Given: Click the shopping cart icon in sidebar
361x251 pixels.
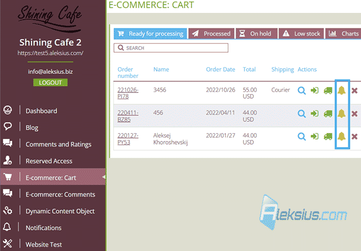Looking at the screenshot, I should tap(8, 177).
